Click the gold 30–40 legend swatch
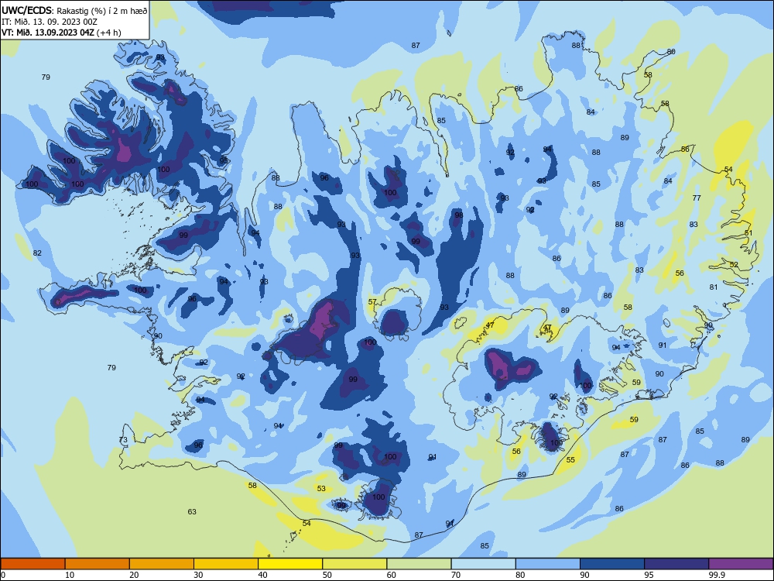 pyautogui.click(x=226, y=564)
